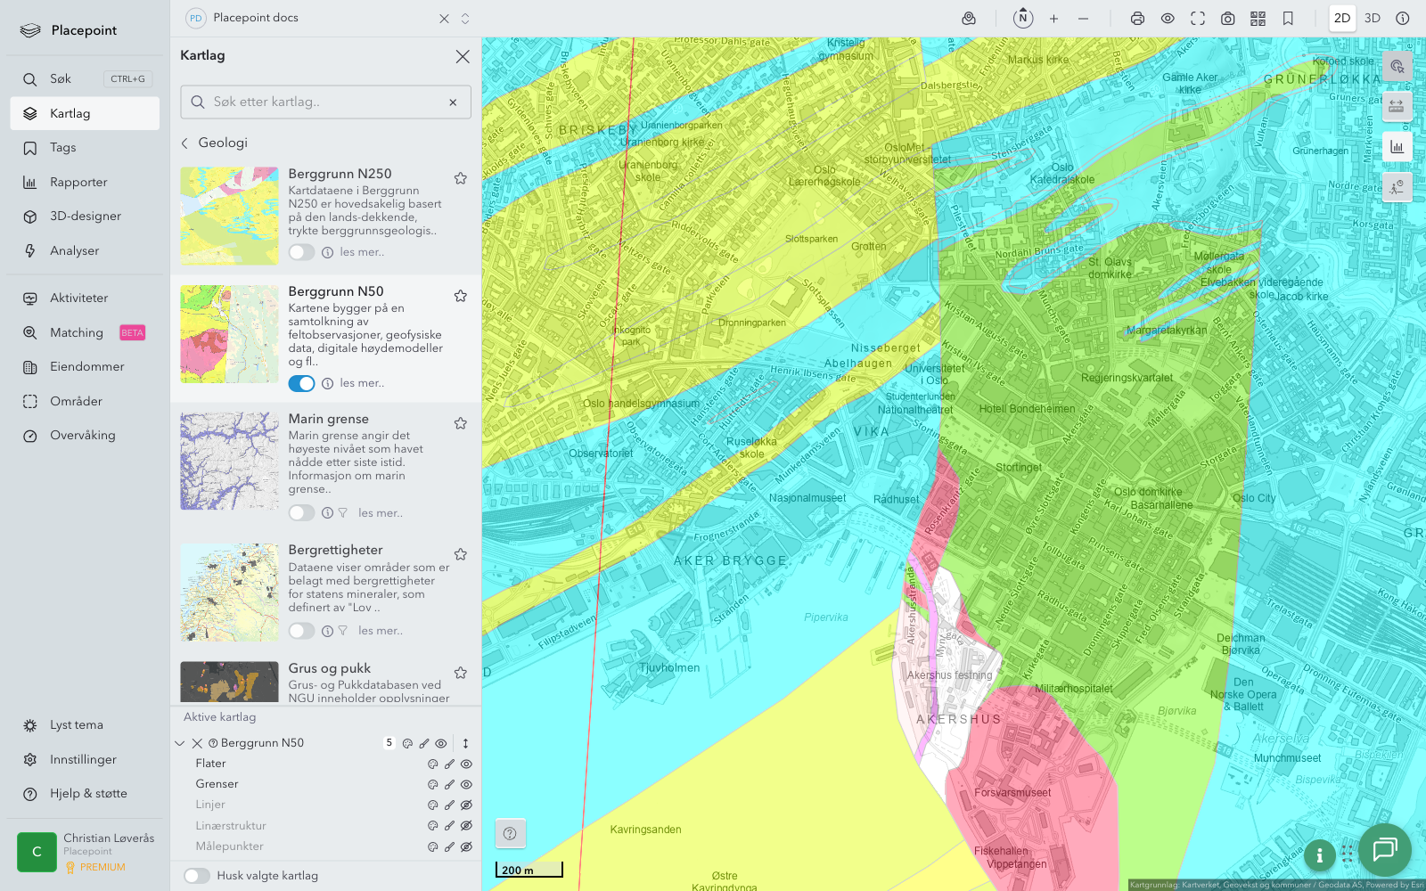Collapse the Berggrunn N50 active layer group
1426x891 pixels.
pos(180,743)
